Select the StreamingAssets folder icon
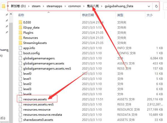This screenshot has height=123, width=167. 20,43
